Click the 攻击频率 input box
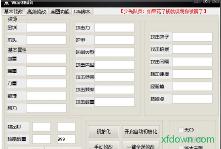The height and width of the screenshot is (149, 221). tap(115, 90)
